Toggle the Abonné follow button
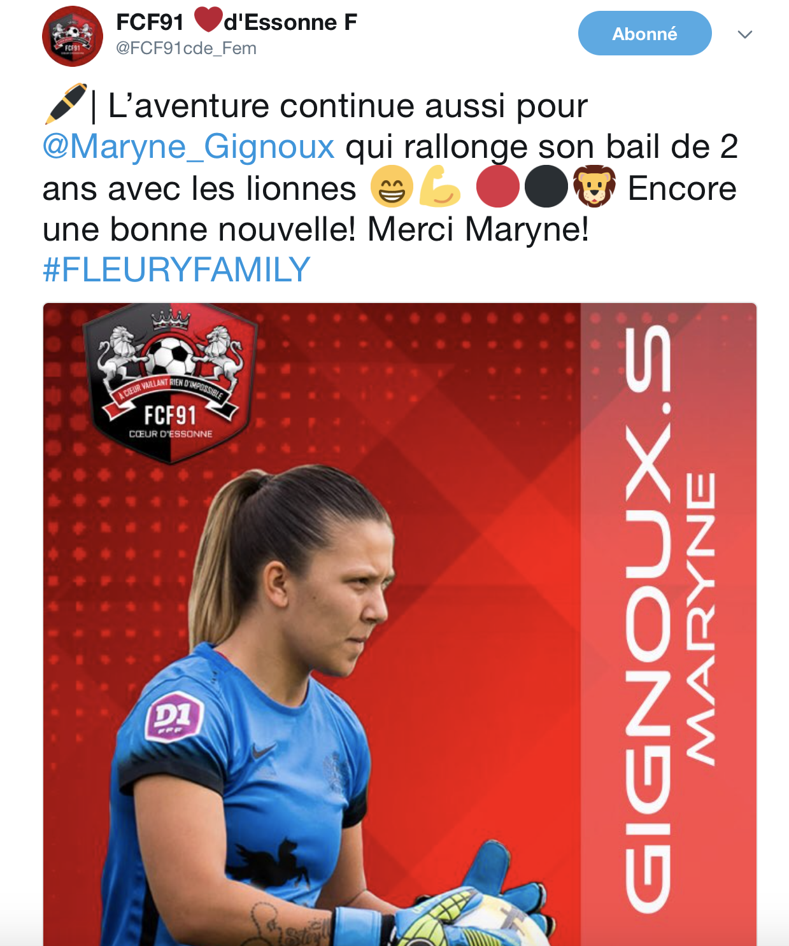789x946 pixels. coord(644,33)
